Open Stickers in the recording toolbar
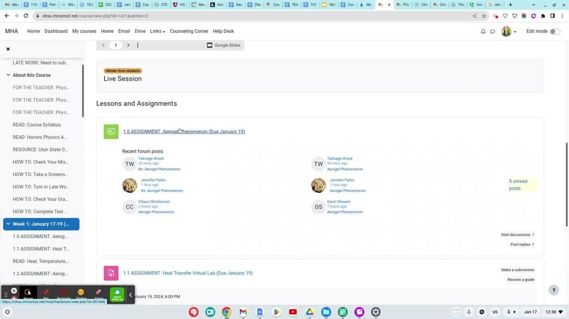This screenshot has height=319, width=569. [x=81, y=293]
